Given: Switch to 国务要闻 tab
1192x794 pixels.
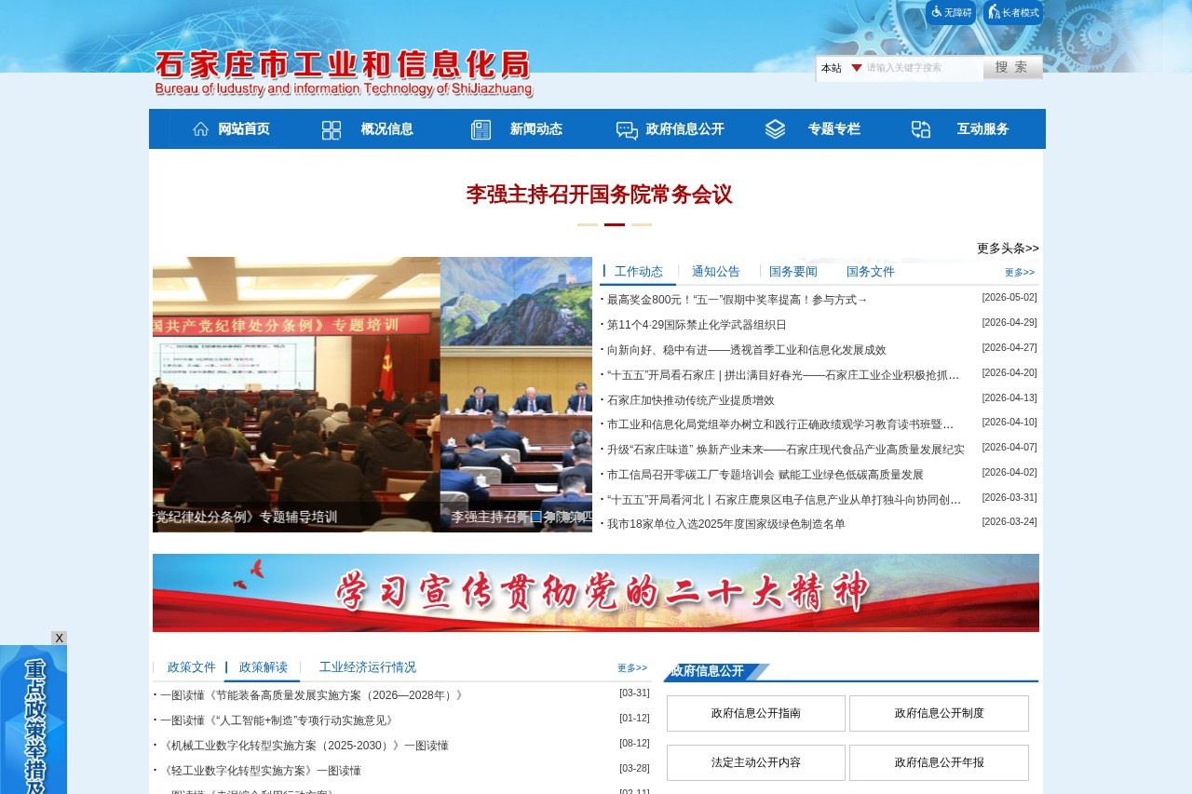Looking at the screenshot, I should (x=793, y=272).
